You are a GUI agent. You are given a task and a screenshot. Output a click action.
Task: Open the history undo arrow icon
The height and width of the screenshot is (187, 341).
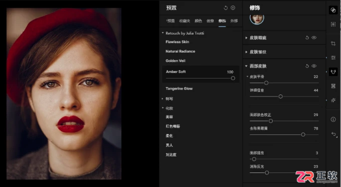pos(333,134)
